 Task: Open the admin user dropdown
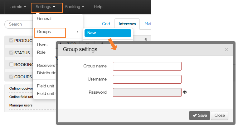[18, 7]
